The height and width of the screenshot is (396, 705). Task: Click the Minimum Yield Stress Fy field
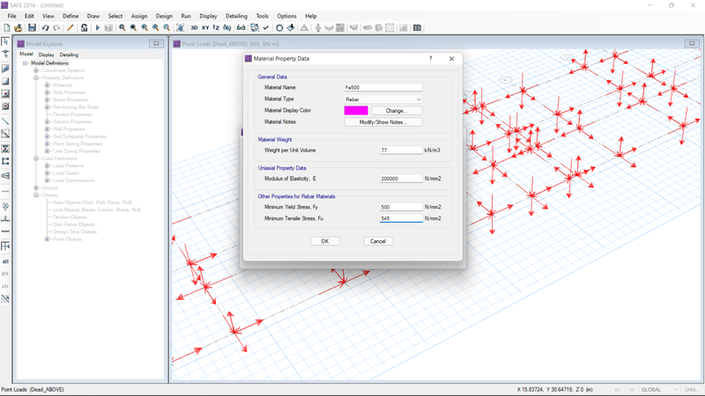tap(401, 207)
